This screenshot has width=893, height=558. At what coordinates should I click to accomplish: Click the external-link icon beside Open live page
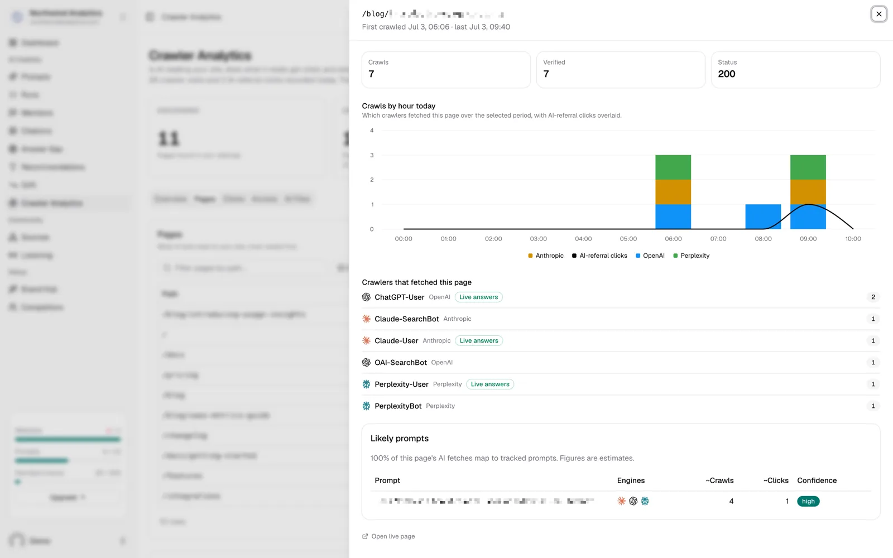365,537
